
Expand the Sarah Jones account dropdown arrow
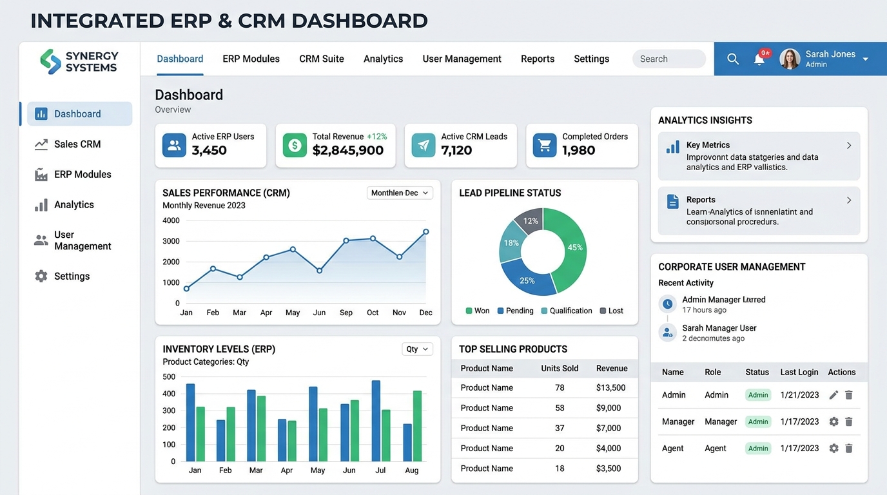click(866, 59)
